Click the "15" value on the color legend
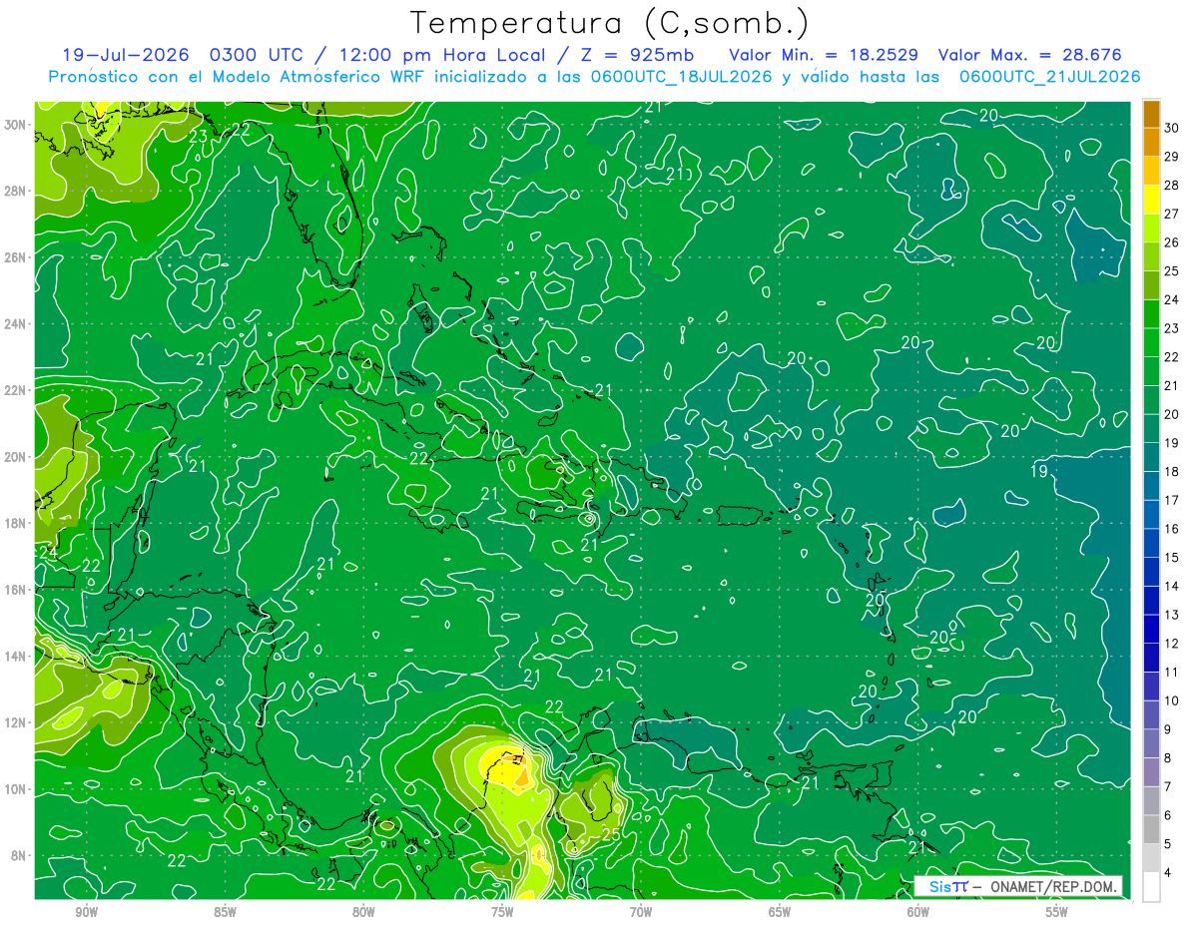 coord(1171,558)
